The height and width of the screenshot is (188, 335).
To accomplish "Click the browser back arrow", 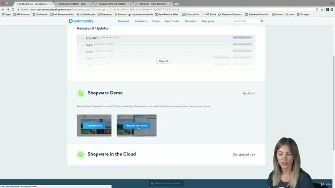I will click(3, 10).
